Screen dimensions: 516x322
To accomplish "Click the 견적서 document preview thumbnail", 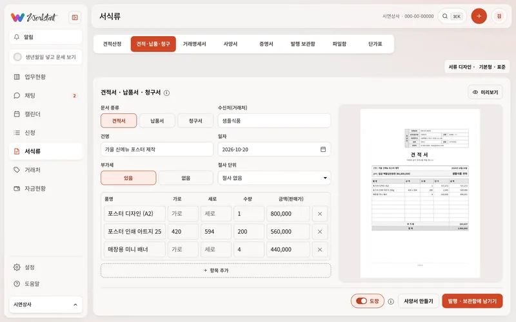I will [420, 193].
